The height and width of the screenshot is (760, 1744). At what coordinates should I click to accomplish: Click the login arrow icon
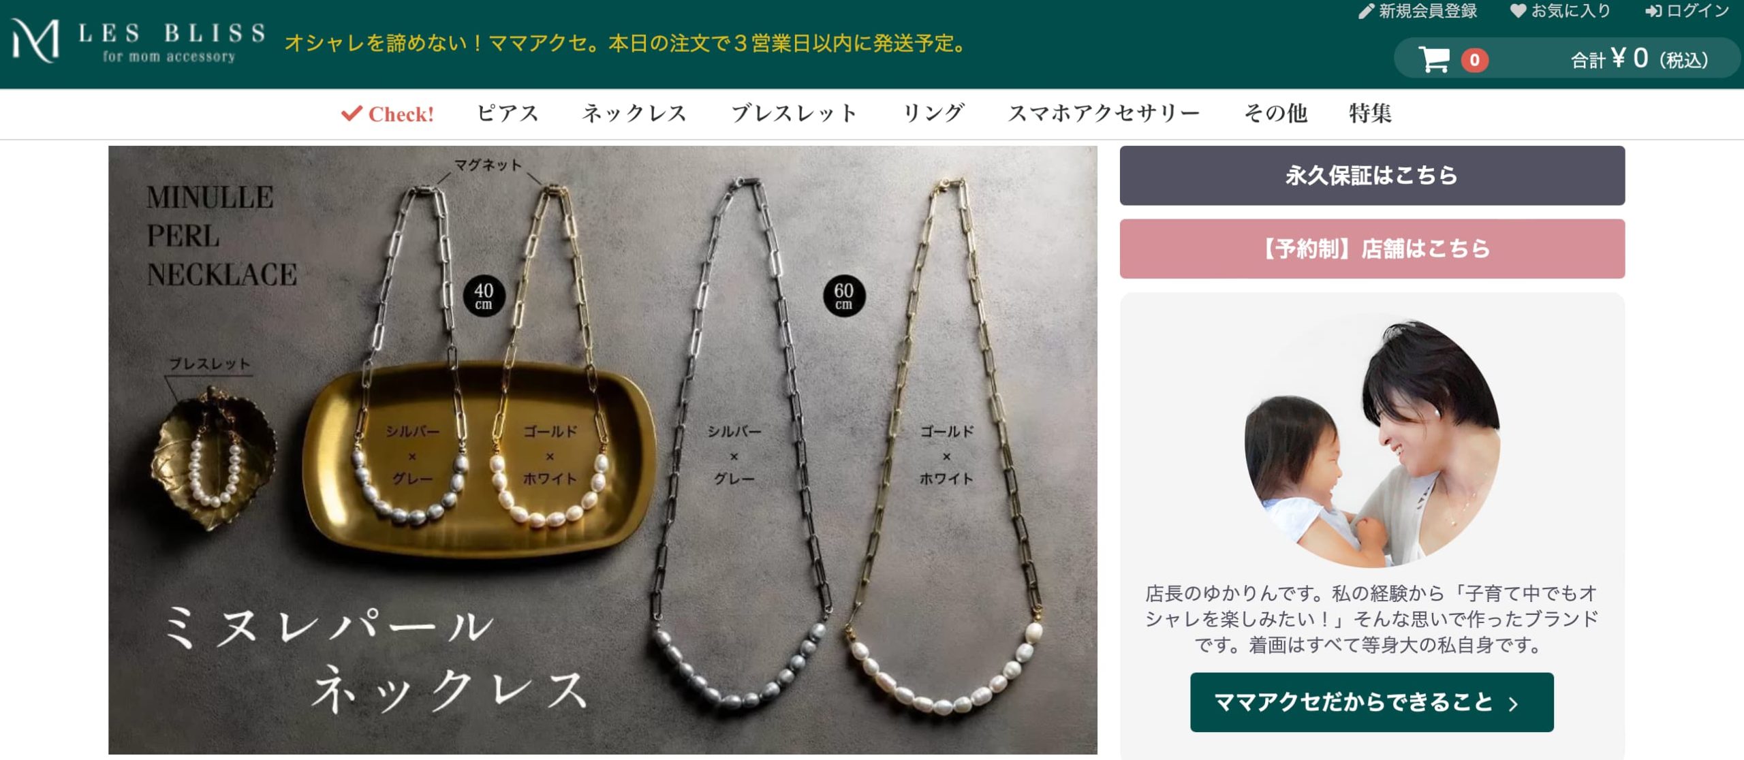click(1653, 12)
